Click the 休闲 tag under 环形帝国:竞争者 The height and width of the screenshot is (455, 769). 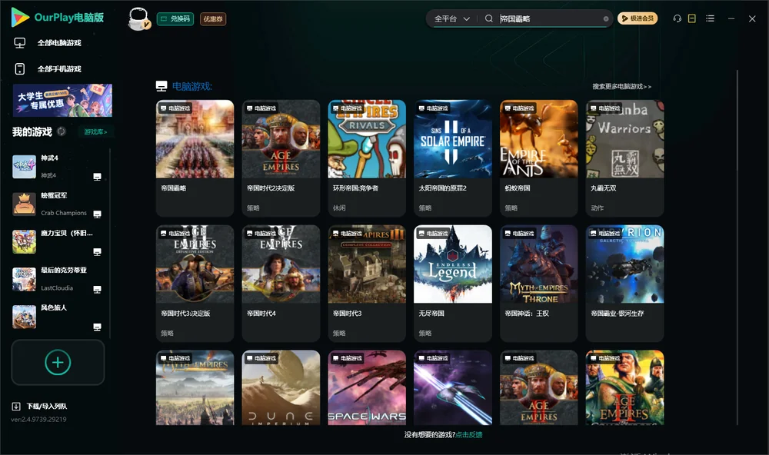(x=339, y=208)
